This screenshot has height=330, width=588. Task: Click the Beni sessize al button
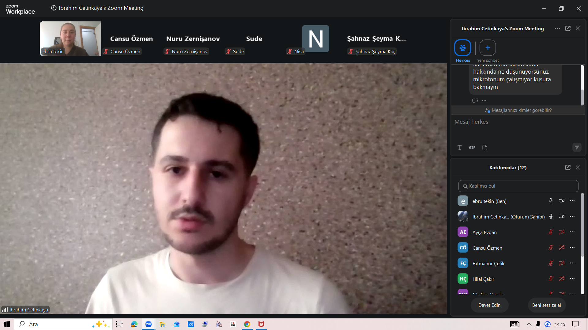tap(547, 305)
